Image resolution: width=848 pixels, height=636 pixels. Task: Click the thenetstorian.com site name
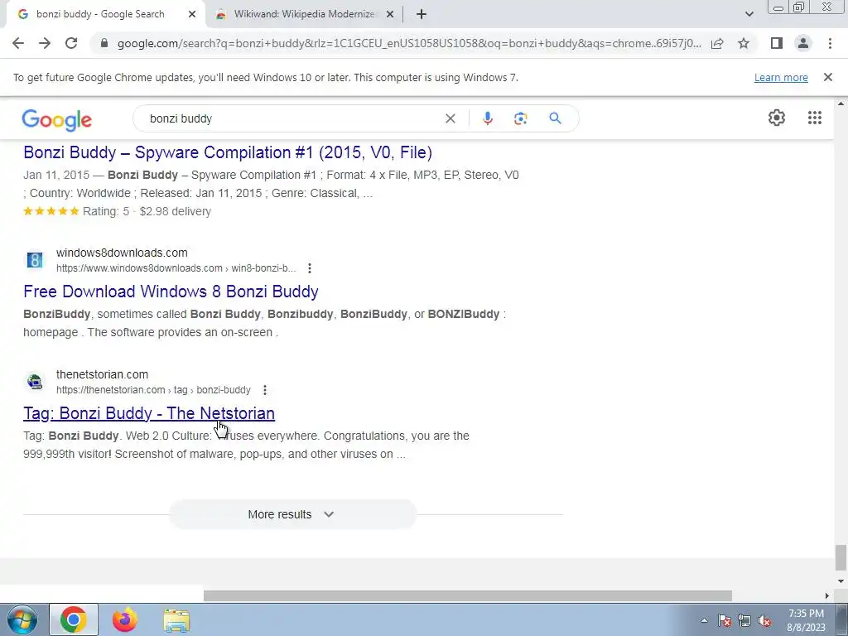click(102, 374)
